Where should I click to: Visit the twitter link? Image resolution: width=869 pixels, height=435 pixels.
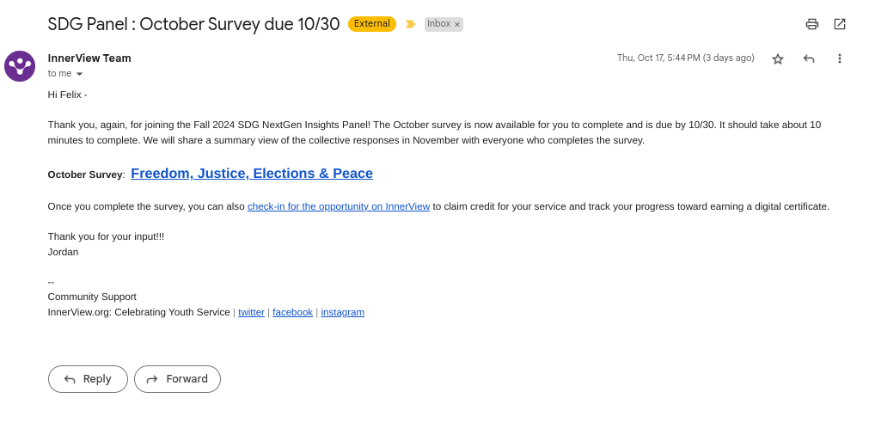point(251,312)
